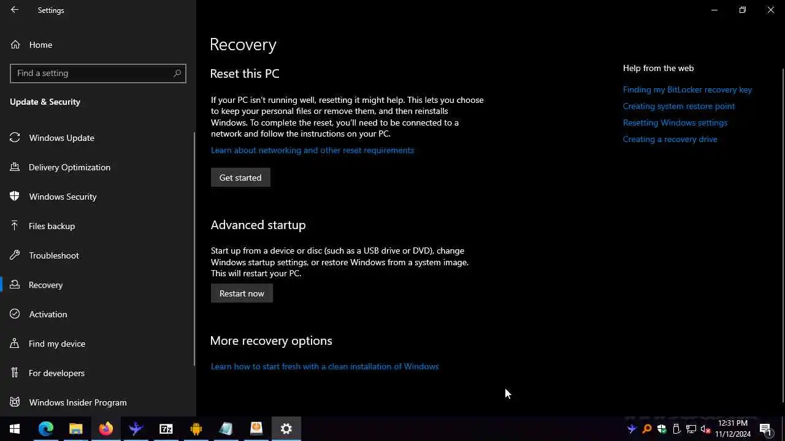The height and width of the screenshot is (441, 785).
Task: Click the Find my device person icon
Action: click(15, 344)
